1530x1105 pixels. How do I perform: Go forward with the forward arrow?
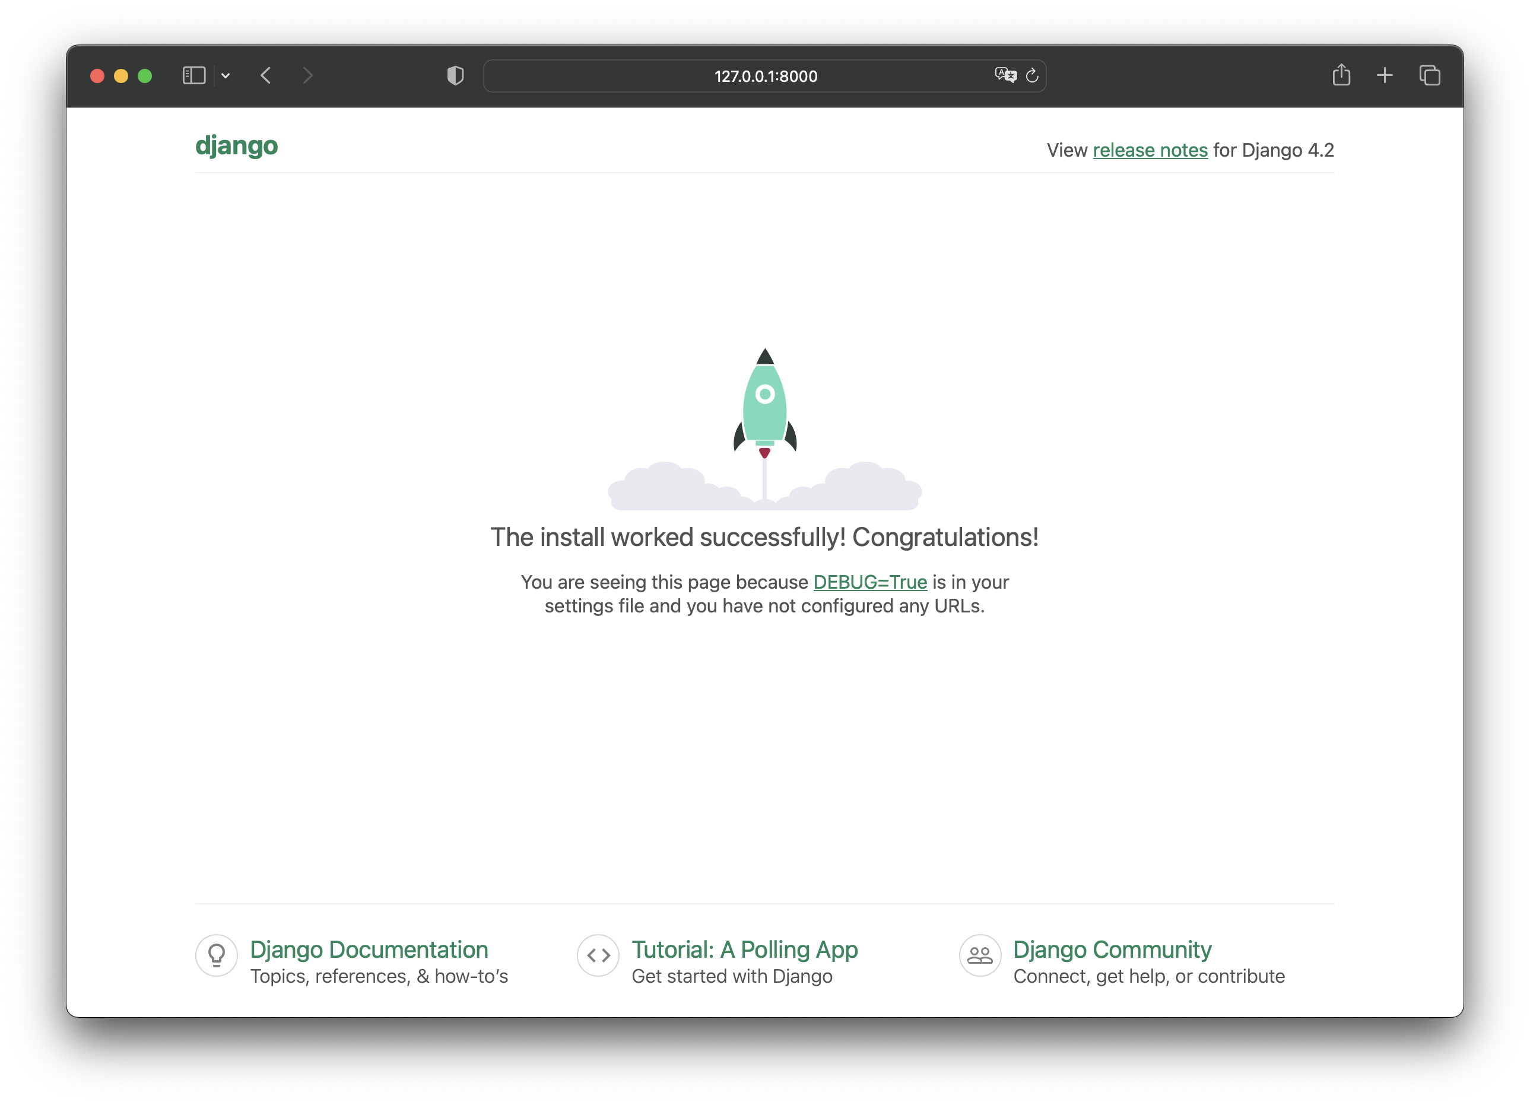307,75
